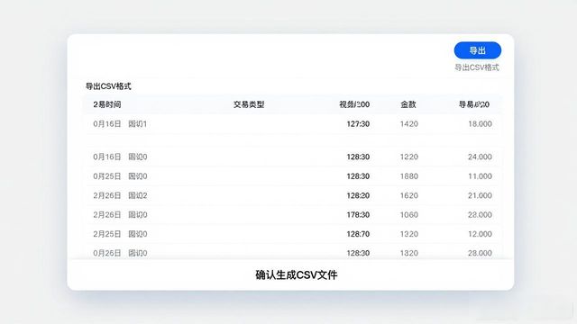577x324 pixels.
Task: Click the 127:30 time value
Action: click(358, 124)
